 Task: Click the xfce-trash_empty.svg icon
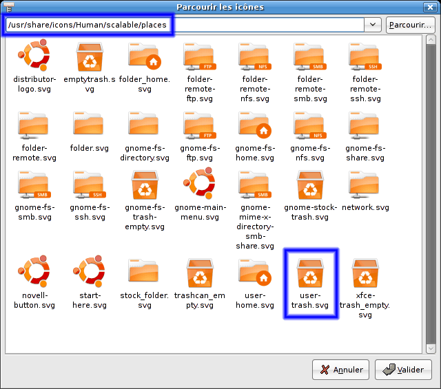pos(365,273)
